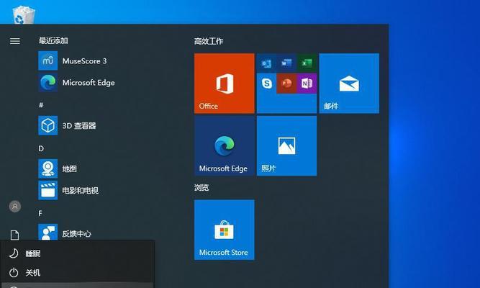Select 睡眠 sleep in power menu

(x=77, y=253)
